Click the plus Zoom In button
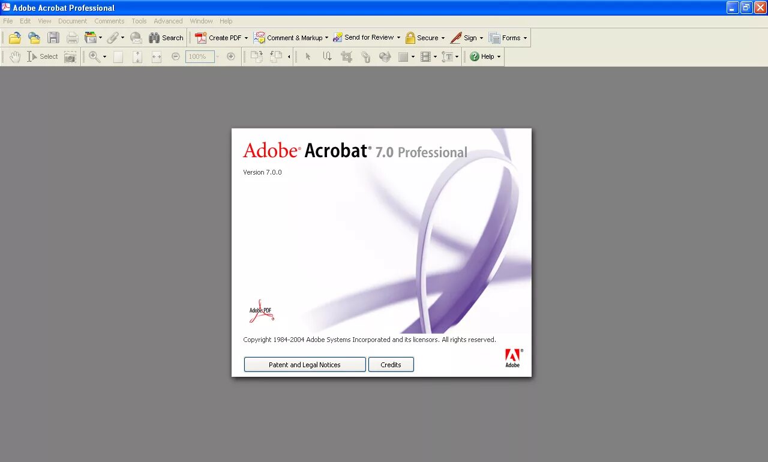 click(x=231, y=56)
